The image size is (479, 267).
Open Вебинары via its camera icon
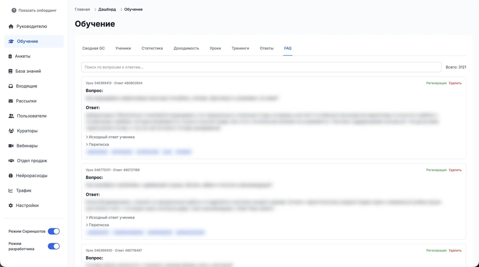(11, 146)
